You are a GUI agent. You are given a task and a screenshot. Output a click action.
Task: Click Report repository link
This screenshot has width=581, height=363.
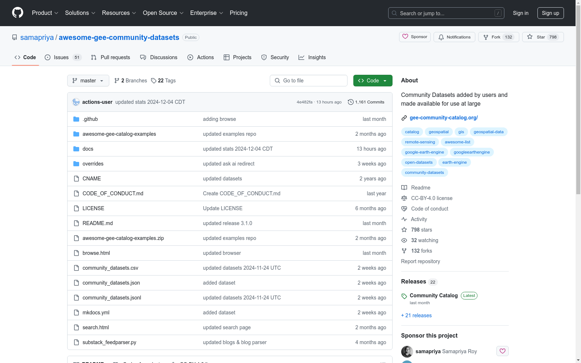coord(420,261)
